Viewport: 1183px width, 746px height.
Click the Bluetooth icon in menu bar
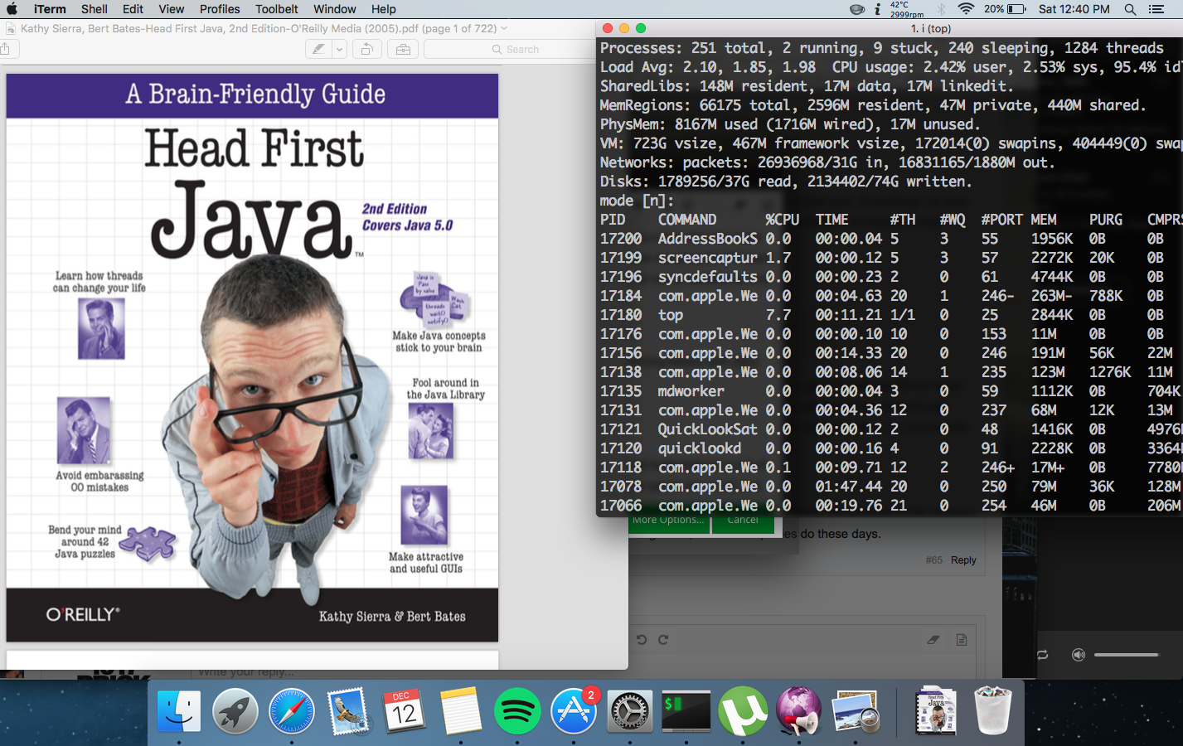942,9
